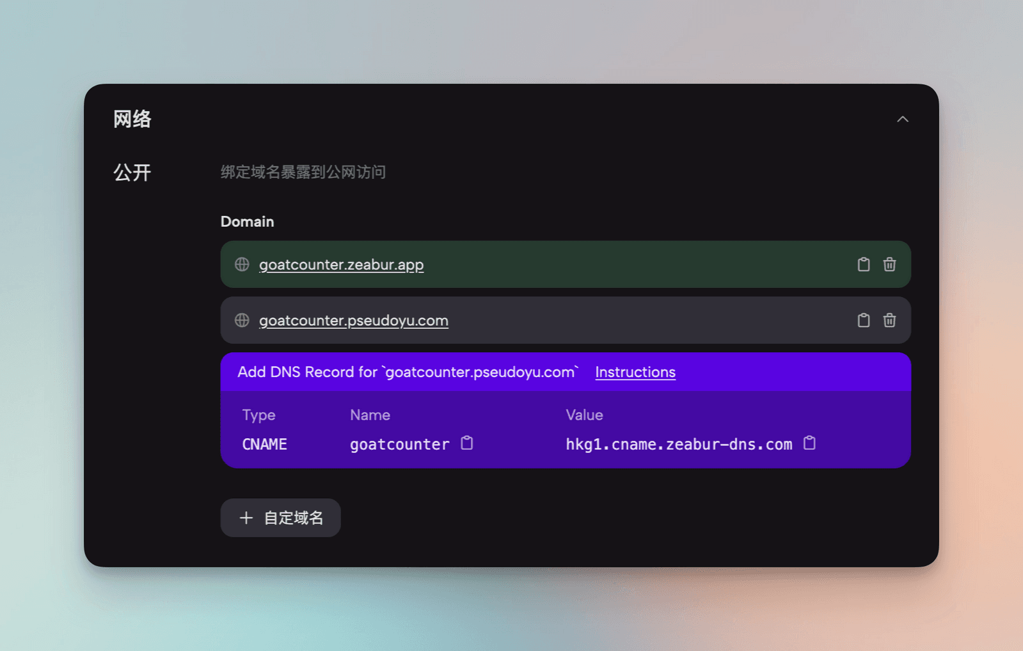1023x651 pixels.
Task: Delete the goatcounter.zeabur.app domain
Action: click(x=889, y=264)
